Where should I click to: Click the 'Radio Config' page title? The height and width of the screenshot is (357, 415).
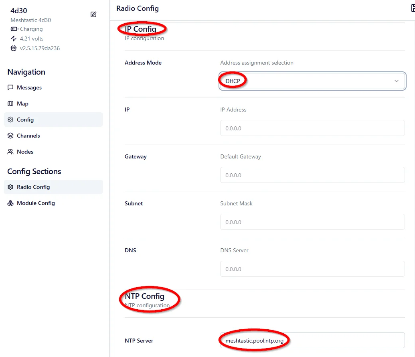(138, 8)
